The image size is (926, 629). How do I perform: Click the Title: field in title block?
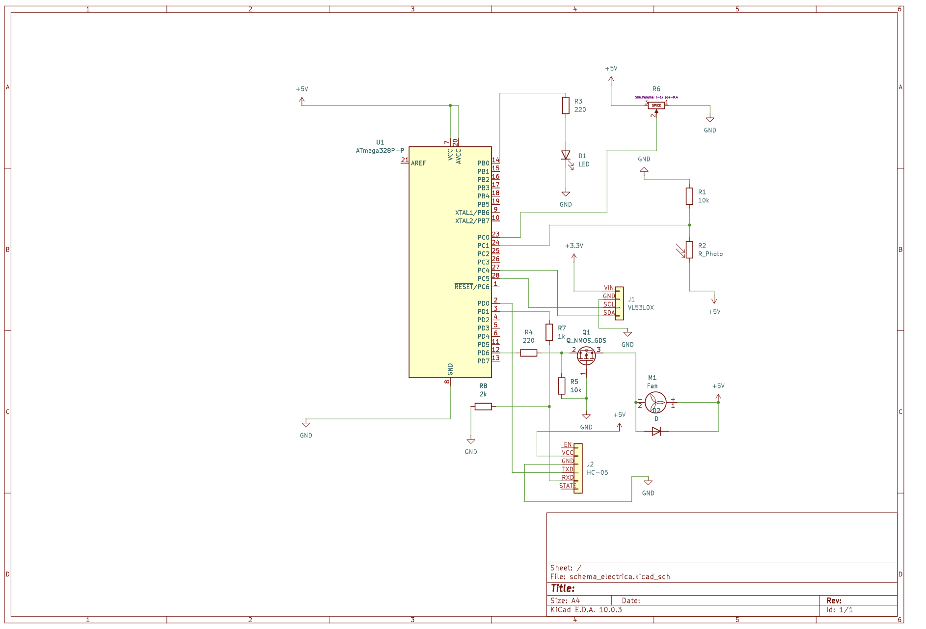[563, 588]
